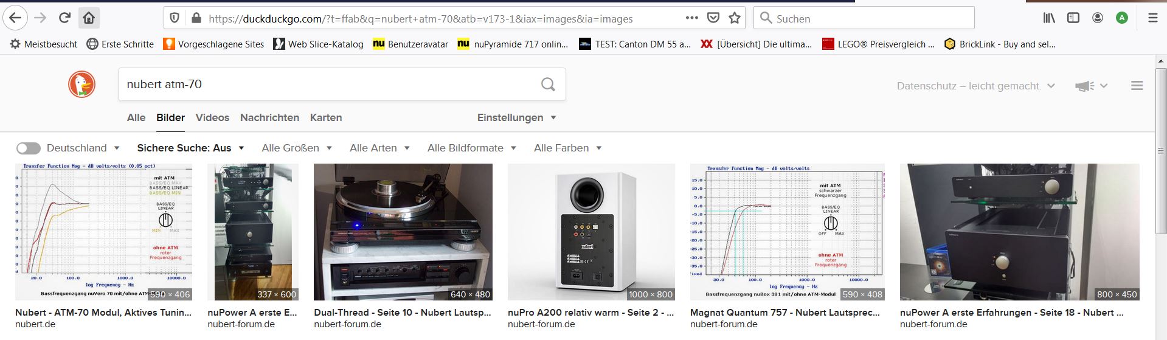Open the DuckDuckGo hamburger menu
Viewport: 1167px width, 340px height.
point(1137,86)
